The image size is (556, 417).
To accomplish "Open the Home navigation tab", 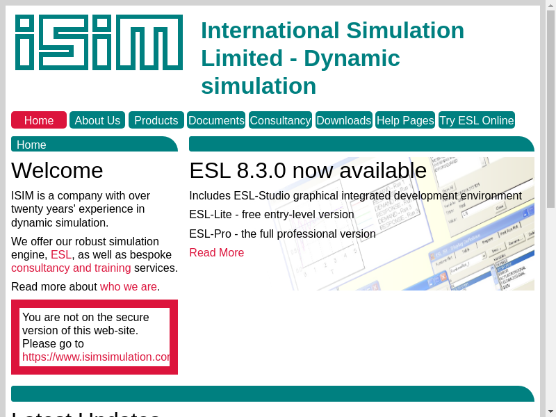I will pos(39,120).
